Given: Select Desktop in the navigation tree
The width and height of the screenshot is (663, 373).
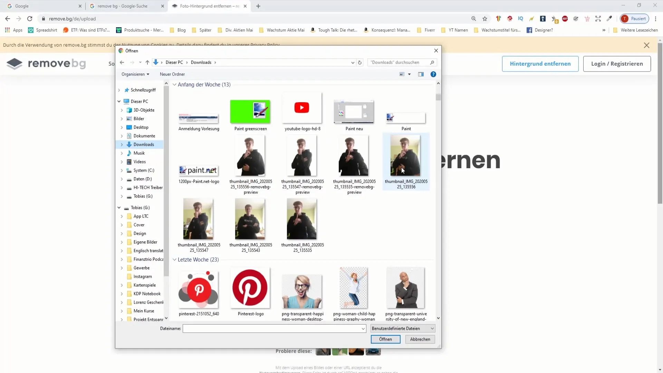Looking at the screenshot, I should click(x=141, y=127).
